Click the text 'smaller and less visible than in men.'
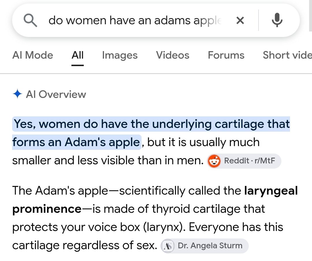 tap(108, 160)
